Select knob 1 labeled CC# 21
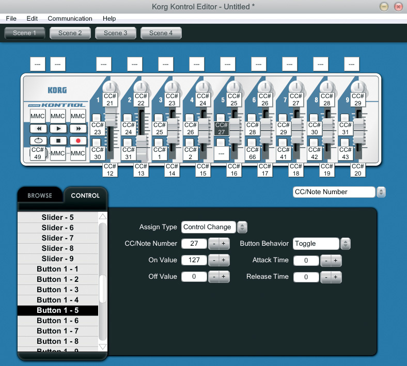Viewport: 407px width, 366px height. (110, 100)
